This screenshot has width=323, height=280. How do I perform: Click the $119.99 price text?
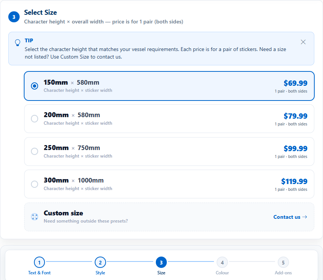[x=294, y=181]
